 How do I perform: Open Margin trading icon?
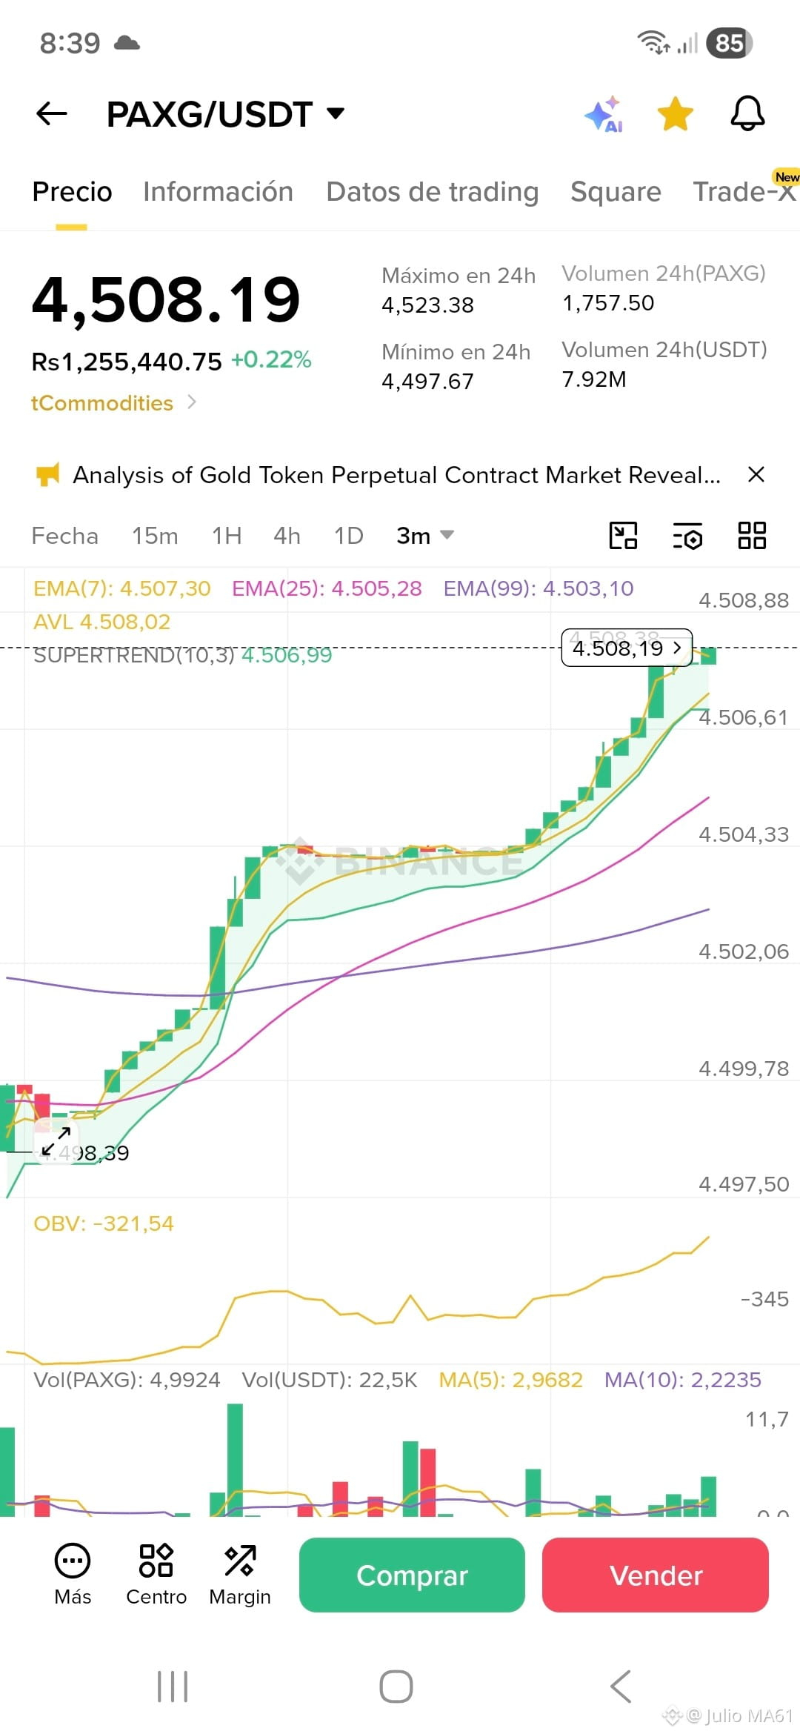pyautogui.click(x=240, y=1574)
